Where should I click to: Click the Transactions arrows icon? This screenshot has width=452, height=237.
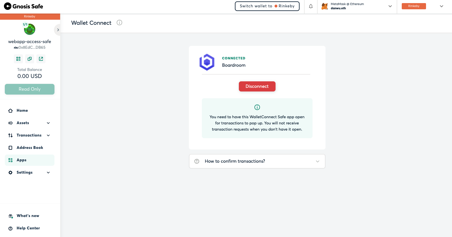click(x=10, y=135)
